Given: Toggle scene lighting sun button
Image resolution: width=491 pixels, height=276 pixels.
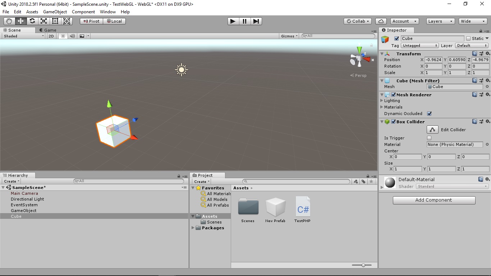Looking at the screenshot, I should [x=63, y=36].
